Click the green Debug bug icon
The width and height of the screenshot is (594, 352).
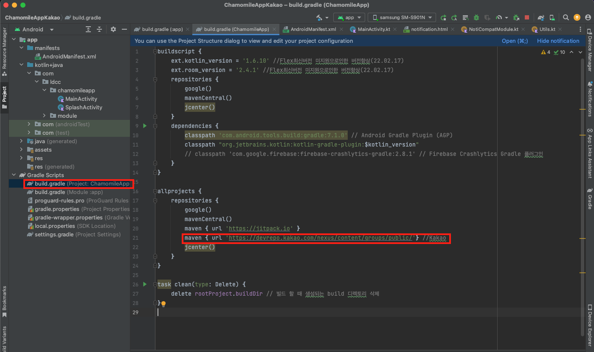(476, 17)
